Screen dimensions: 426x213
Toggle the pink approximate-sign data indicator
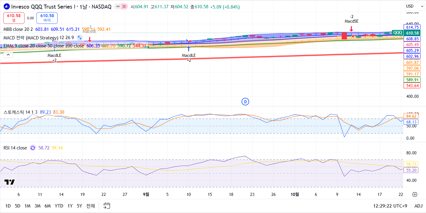point(124,7)
